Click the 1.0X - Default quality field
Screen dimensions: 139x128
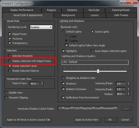(x=95, y=62)
